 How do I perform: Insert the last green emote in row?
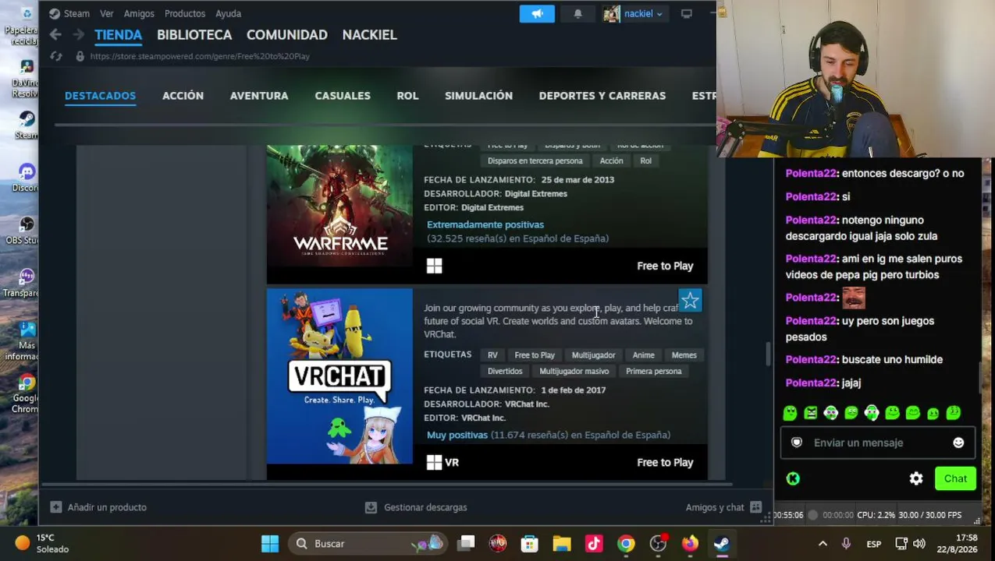point(954,413)
